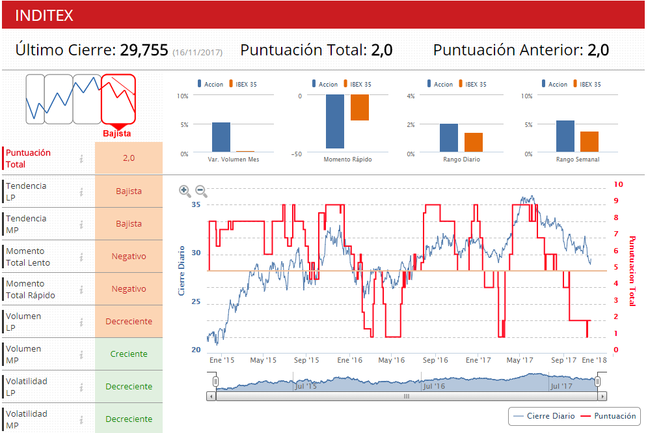648x433 pixels.
Task: Click the Momento Rápido chart label
Action: (347, 160)
